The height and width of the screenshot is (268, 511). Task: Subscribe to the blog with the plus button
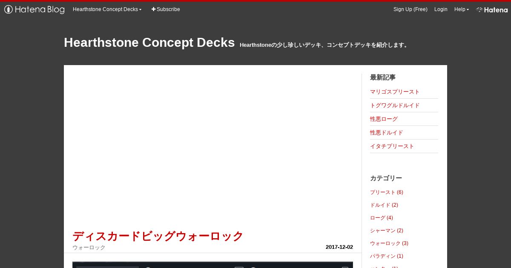pos(166,9)
